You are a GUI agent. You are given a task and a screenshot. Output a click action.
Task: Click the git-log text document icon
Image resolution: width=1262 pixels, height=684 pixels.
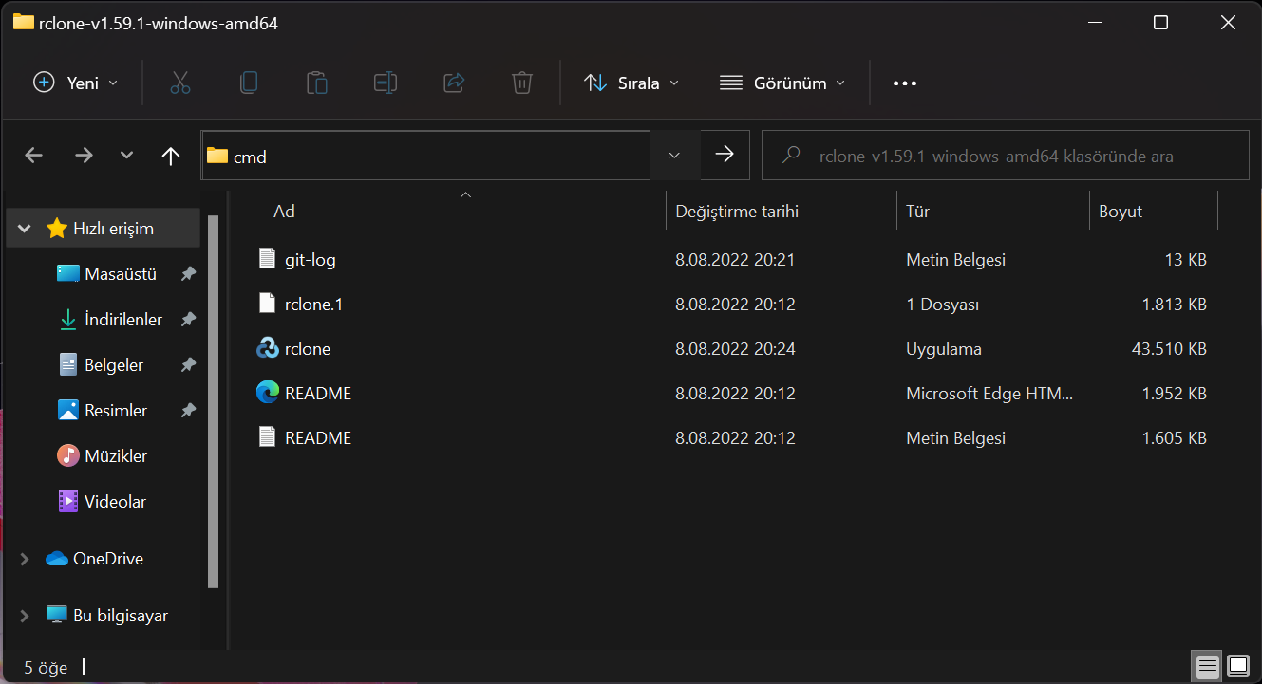267,259
